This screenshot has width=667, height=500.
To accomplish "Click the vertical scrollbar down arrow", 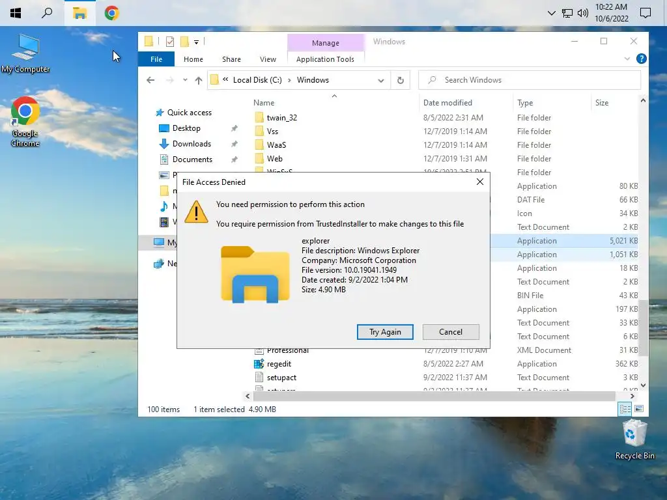I will (x=643, y=385).
